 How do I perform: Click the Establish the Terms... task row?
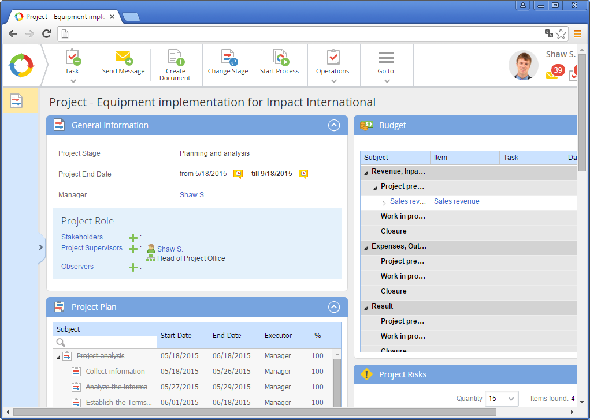[x=192, y=402]
